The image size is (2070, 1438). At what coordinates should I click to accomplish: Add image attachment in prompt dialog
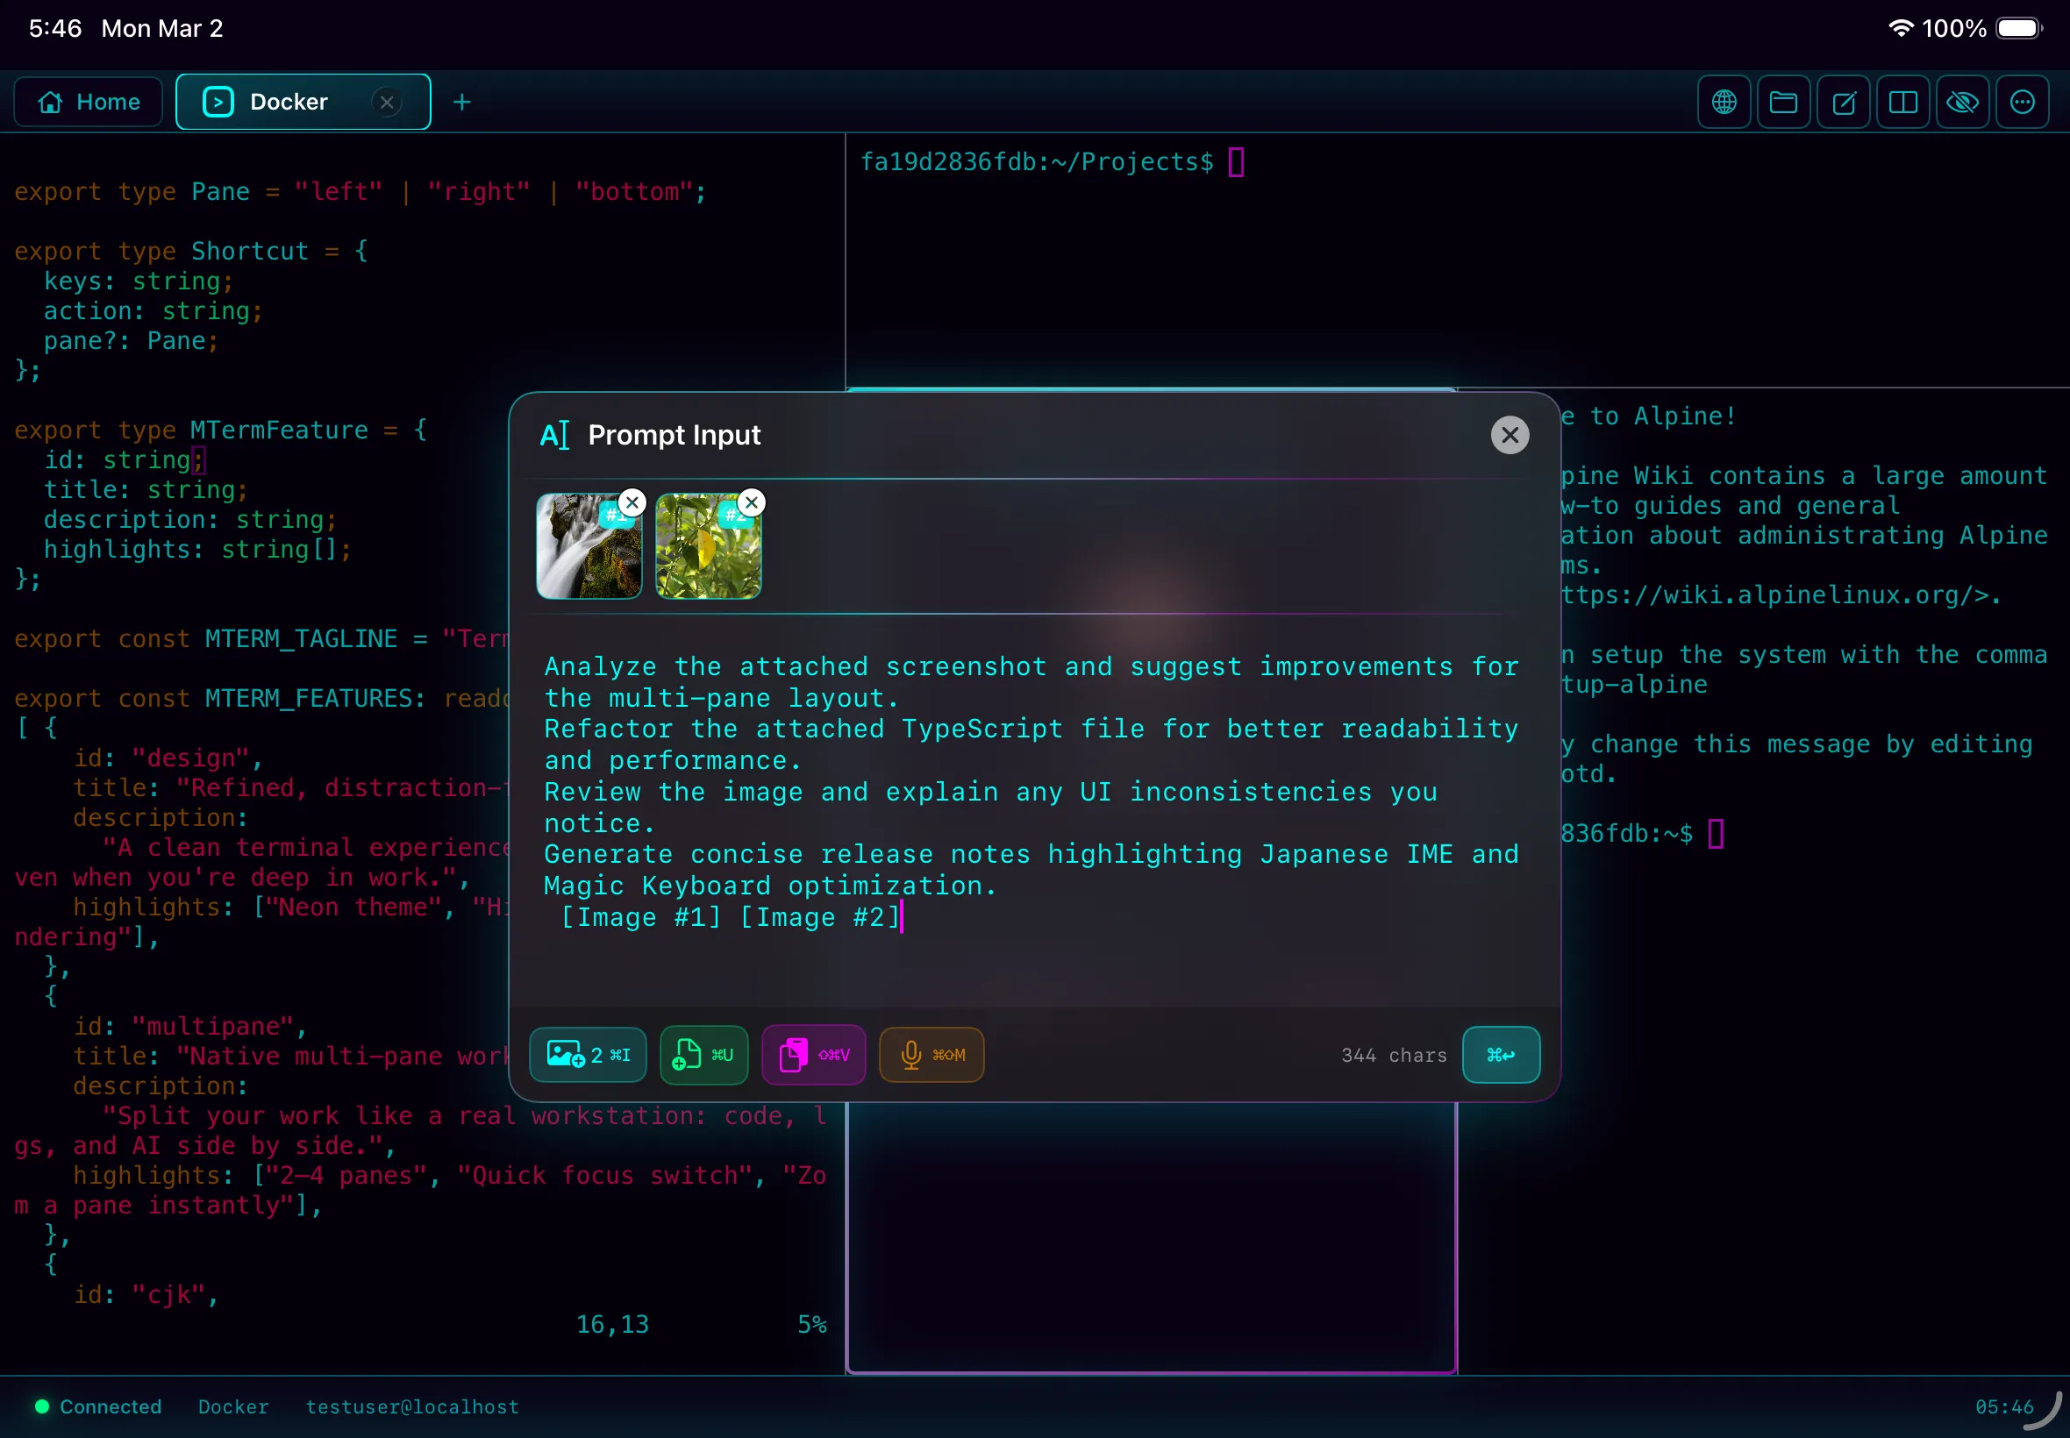coord(588,1054)
